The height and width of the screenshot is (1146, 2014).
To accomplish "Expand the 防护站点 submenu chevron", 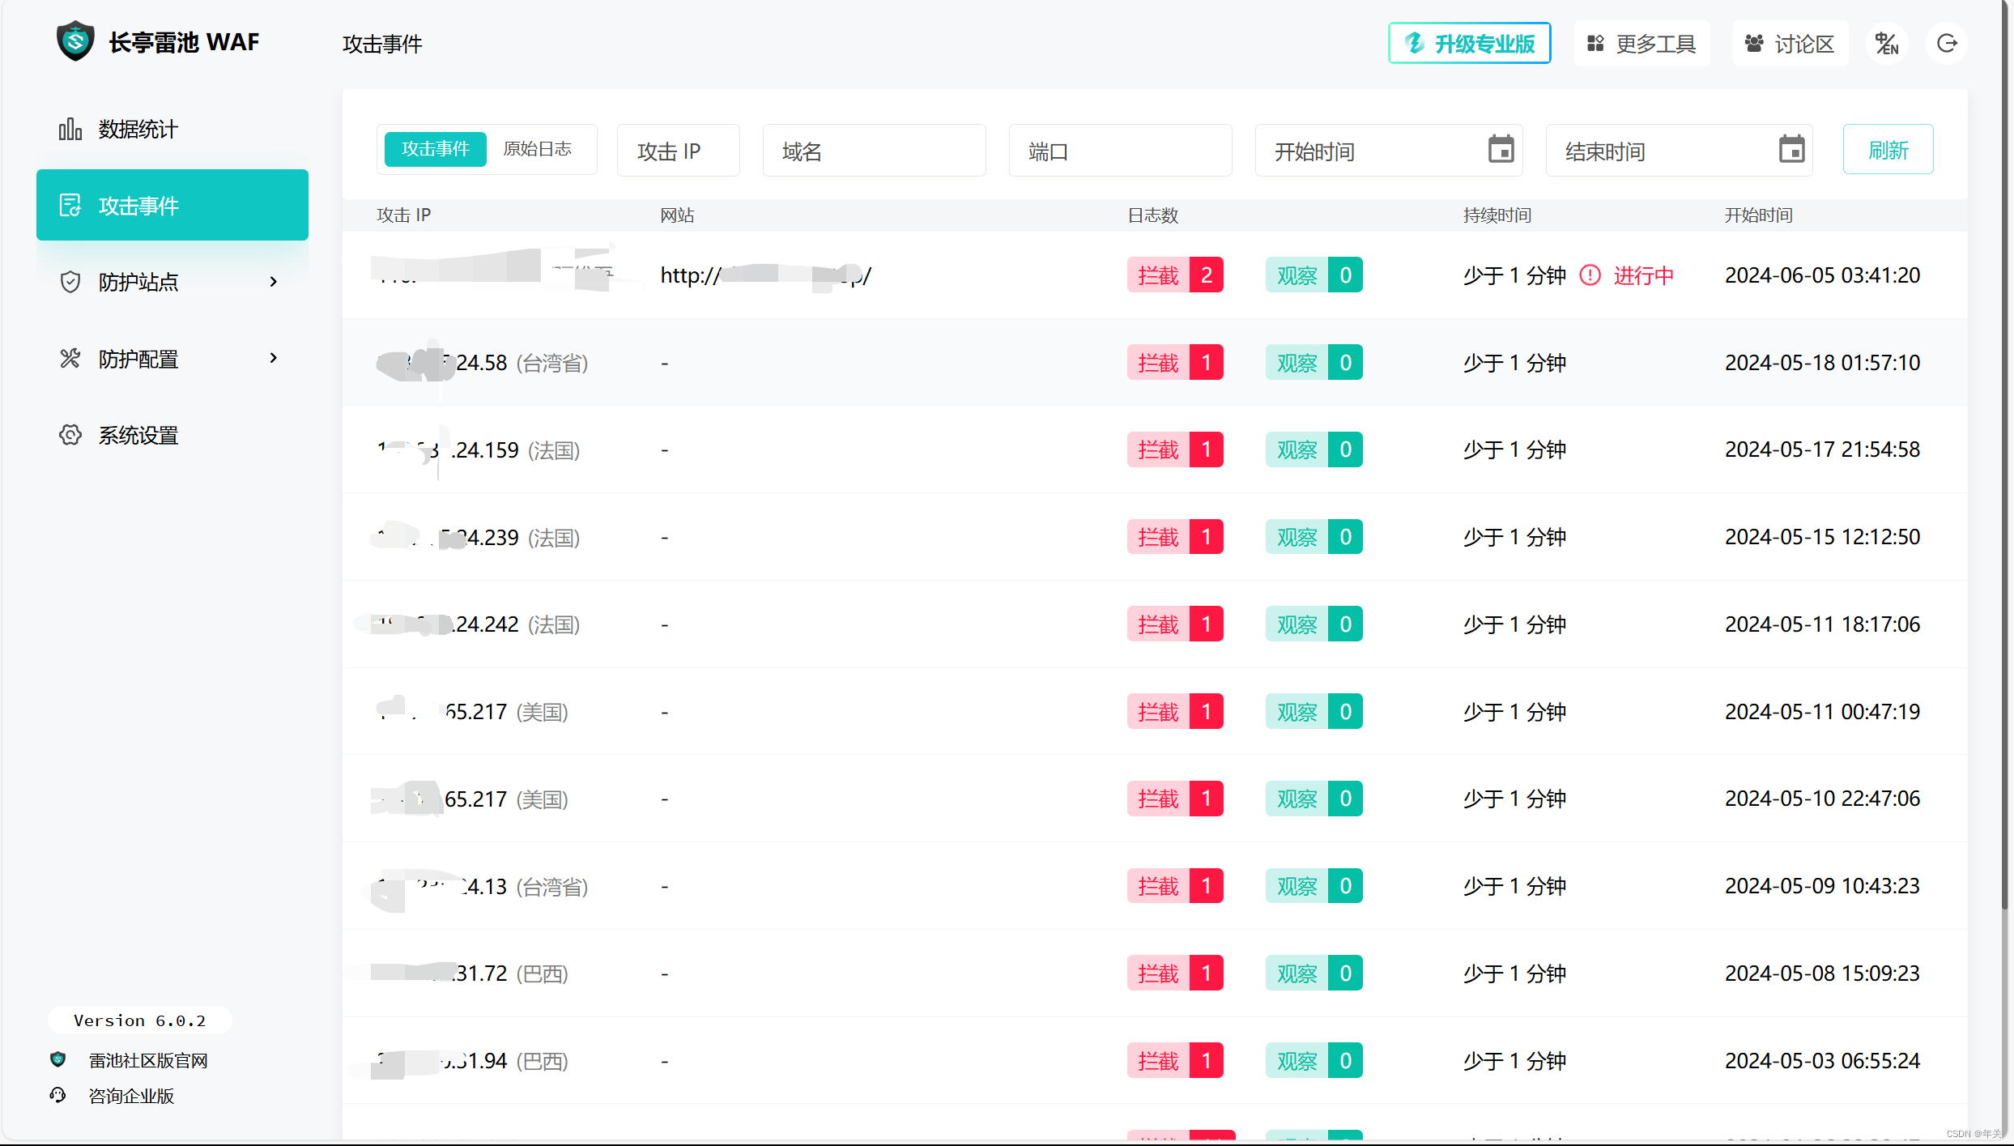I will (274, 281).
